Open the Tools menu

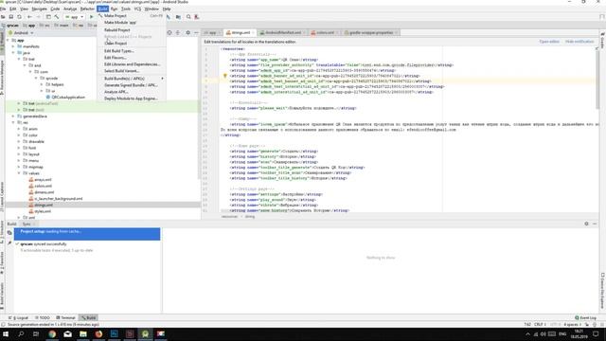126,9
